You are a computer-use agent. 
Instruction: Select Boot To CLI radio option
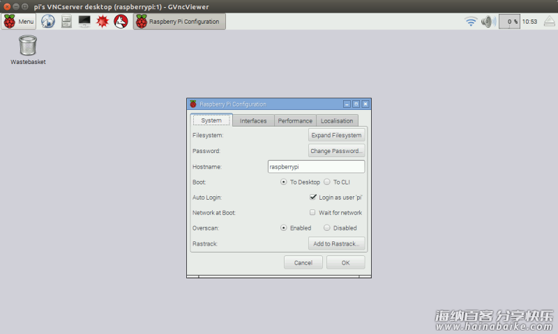pyautogui.click(x=337, y=182)
